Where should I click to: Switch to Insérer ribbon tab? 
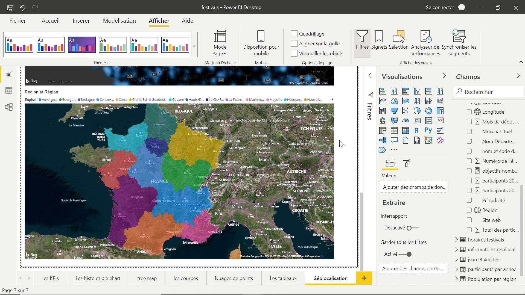81,21
